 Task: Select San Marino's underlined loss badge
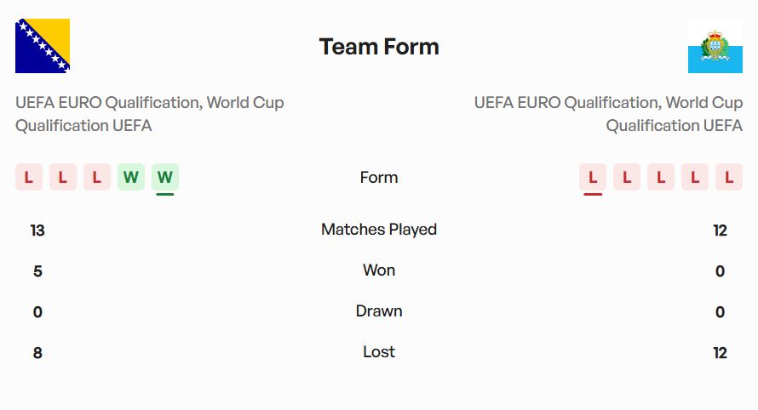(x=593, y=177)
